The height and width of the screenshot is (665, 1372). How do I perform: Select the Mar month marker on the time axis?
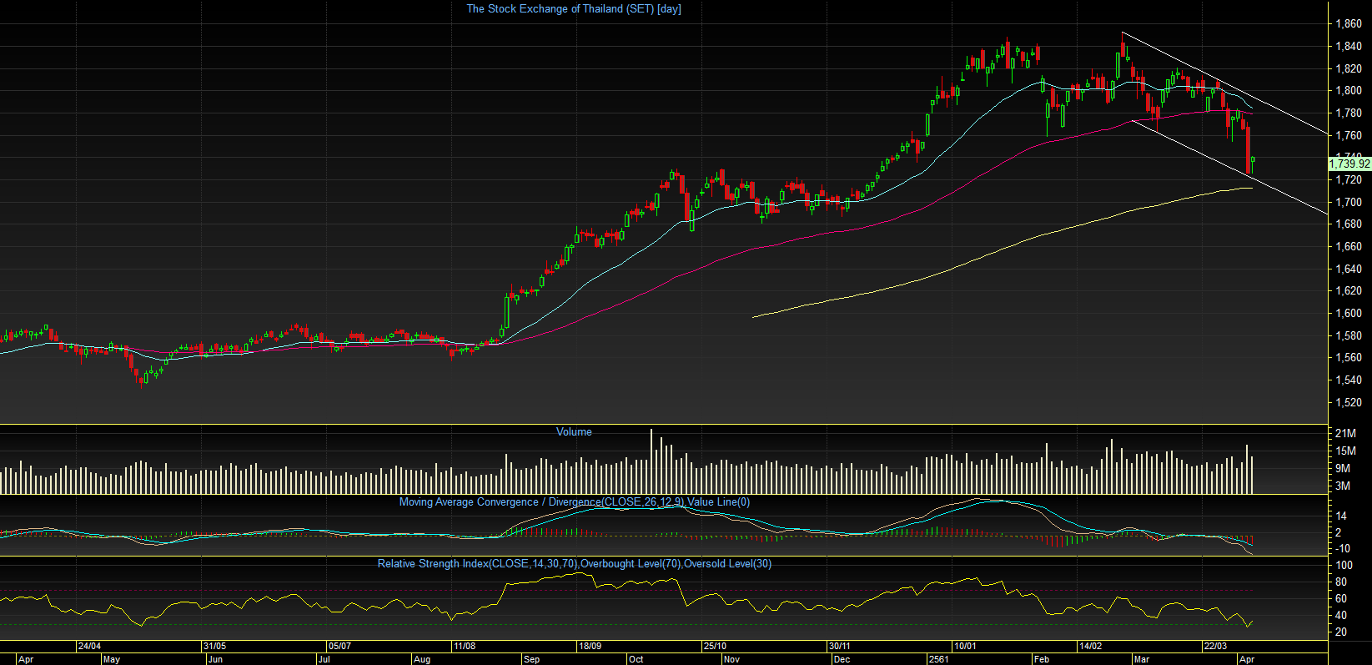[1142, 659]
